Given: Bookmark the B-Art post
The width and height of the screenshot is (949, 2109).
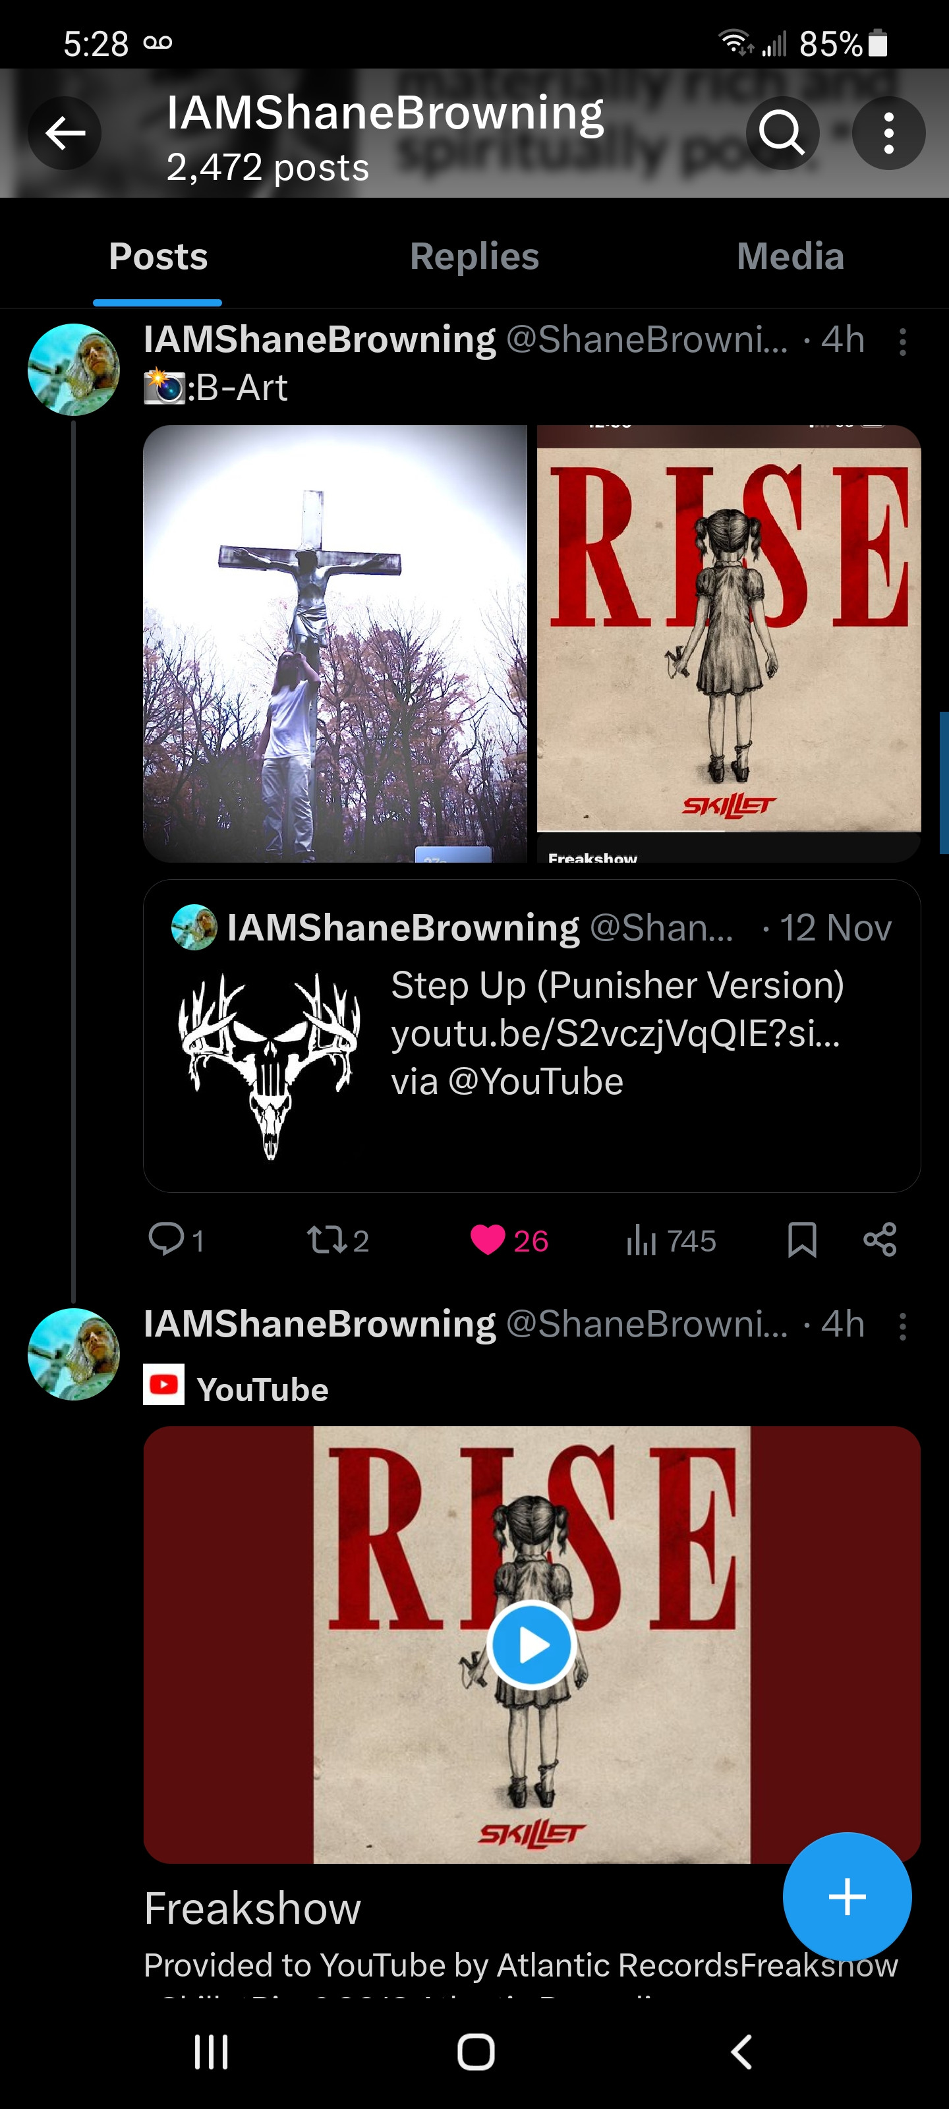Looking at the screenshot, I should coord(801,1240).
